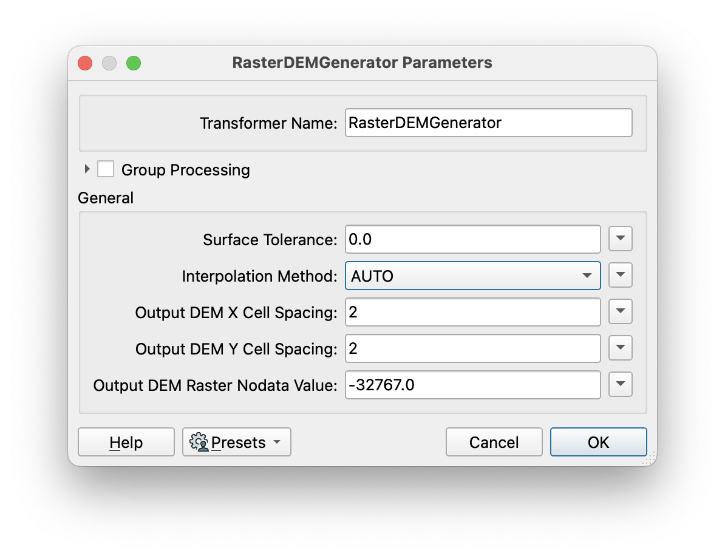Edit the Transformer Name field

click(488, 123)
